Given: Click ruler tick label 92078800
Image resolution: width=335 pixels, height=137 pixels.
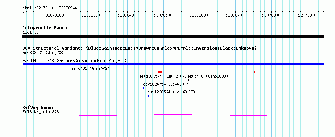Looking at the screenshot, I should click(x=271, y=15).
